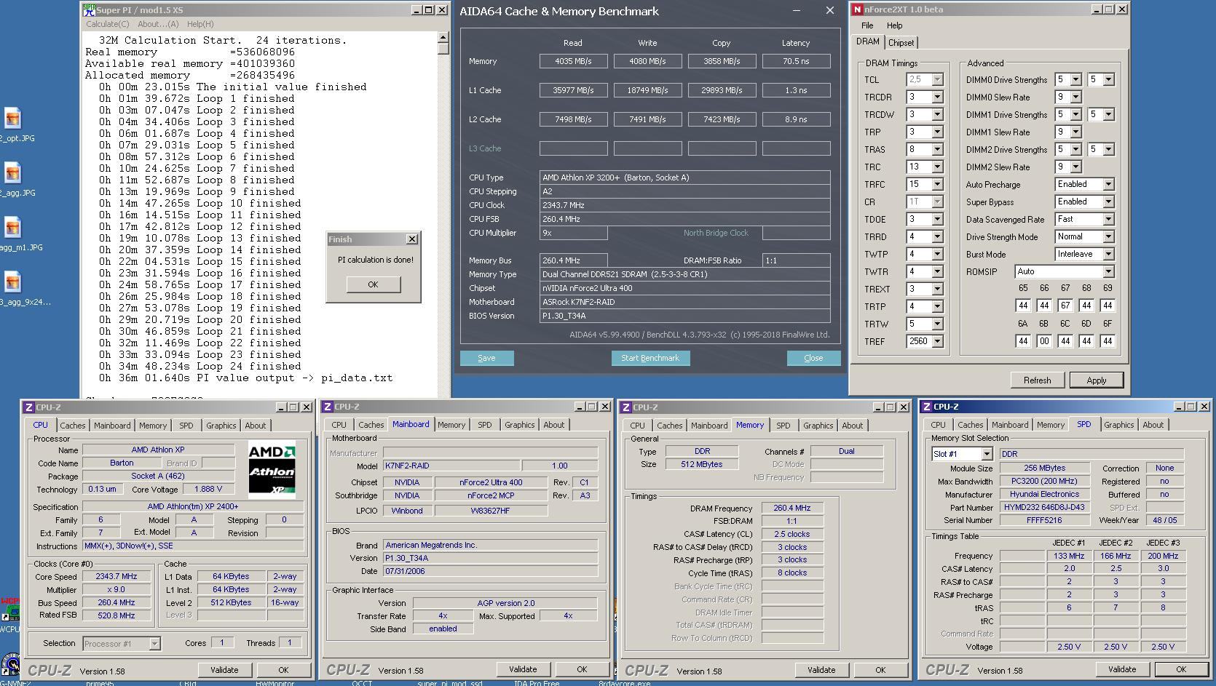Open the Auto Precharge dropdown
The width and height of the screenshot is (1216, 686).
coord(1108,184)
